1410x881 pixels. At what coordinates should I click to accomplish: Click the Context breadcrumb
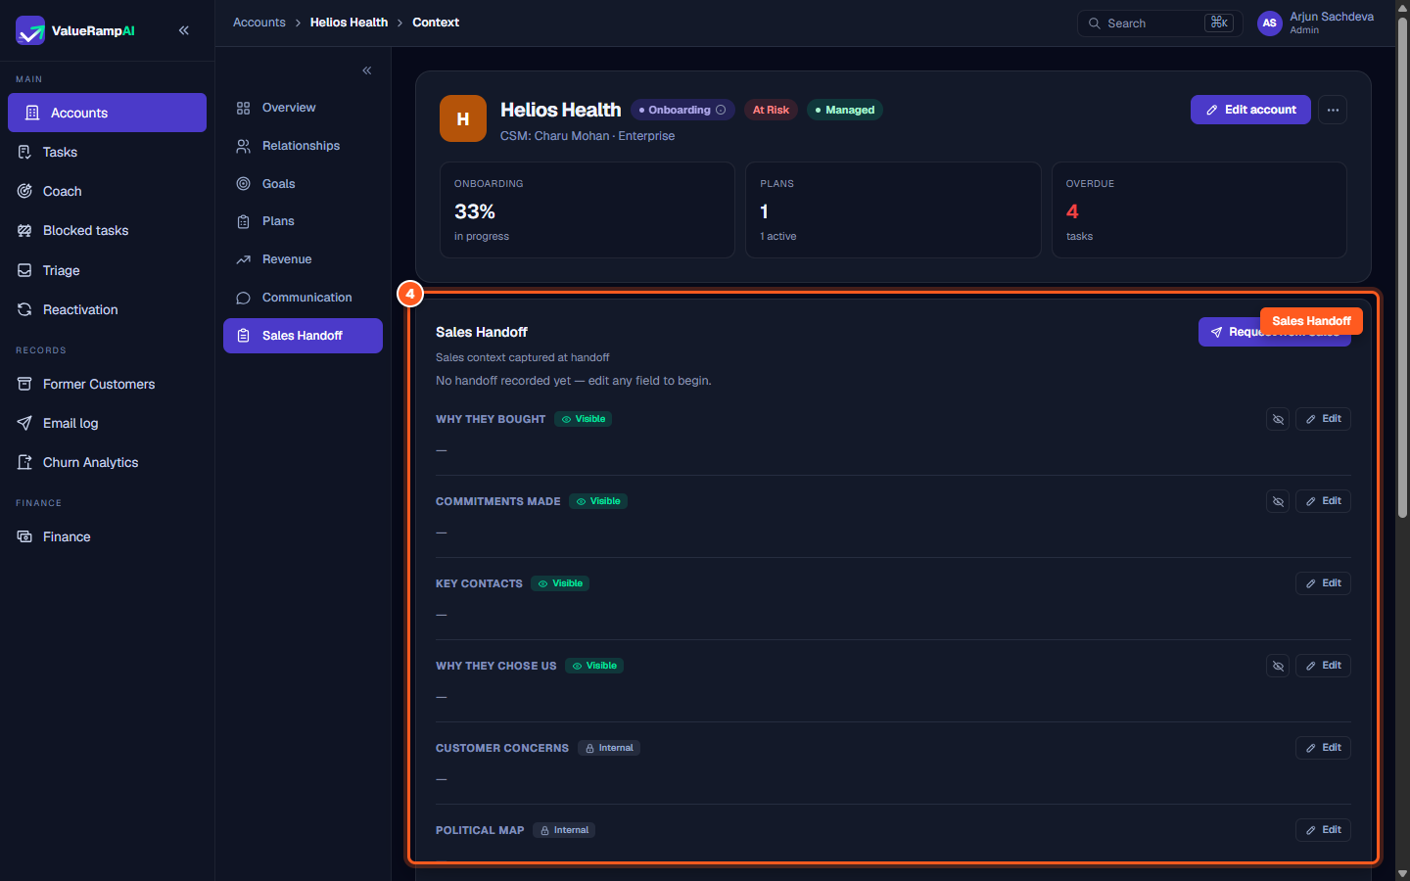pyautogui.click(x=436, y=23)
